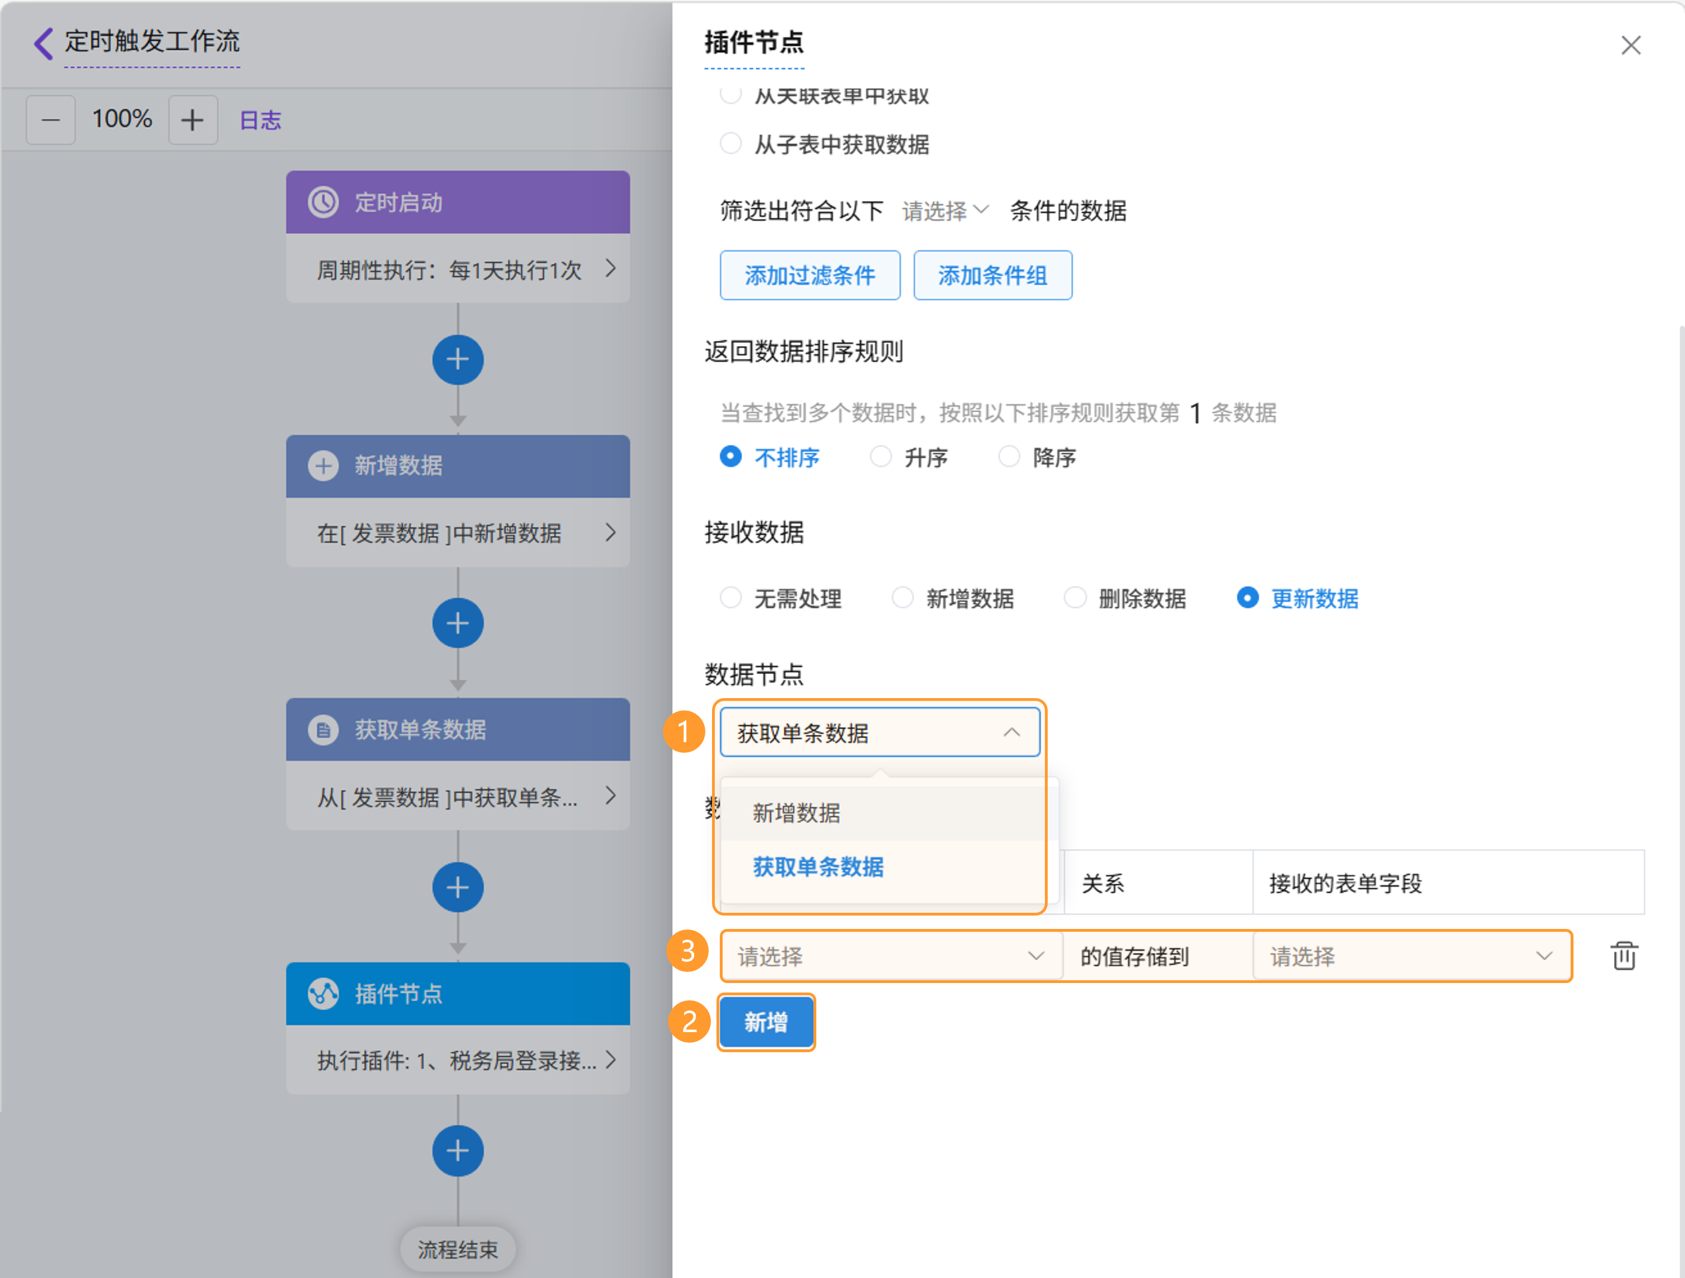The height and width of the screenshot is (1278, 1685).
Task: Open the receiving form field 请选择 dropdown
Action: [1411, 956]
